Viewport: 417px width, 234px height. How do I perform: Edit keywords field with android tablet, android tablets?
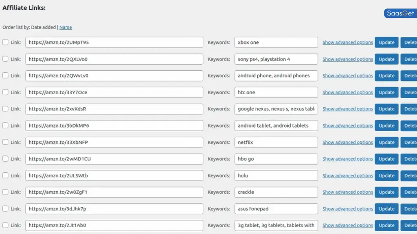point(276,126)
